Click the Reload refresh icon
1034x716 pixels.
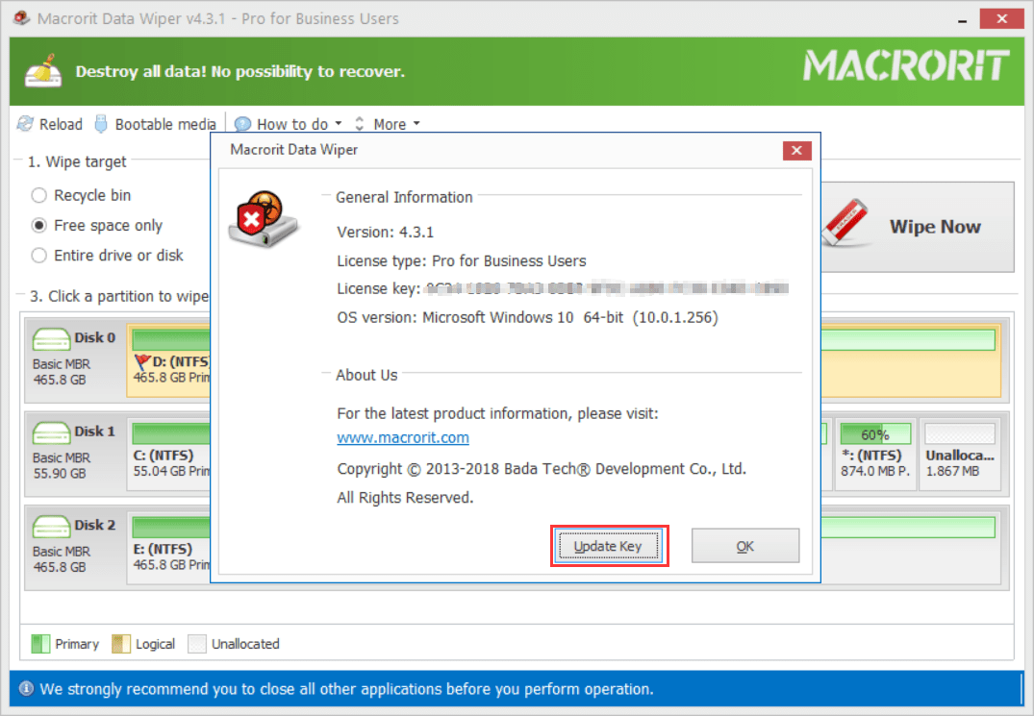click(x=25, y=124)
